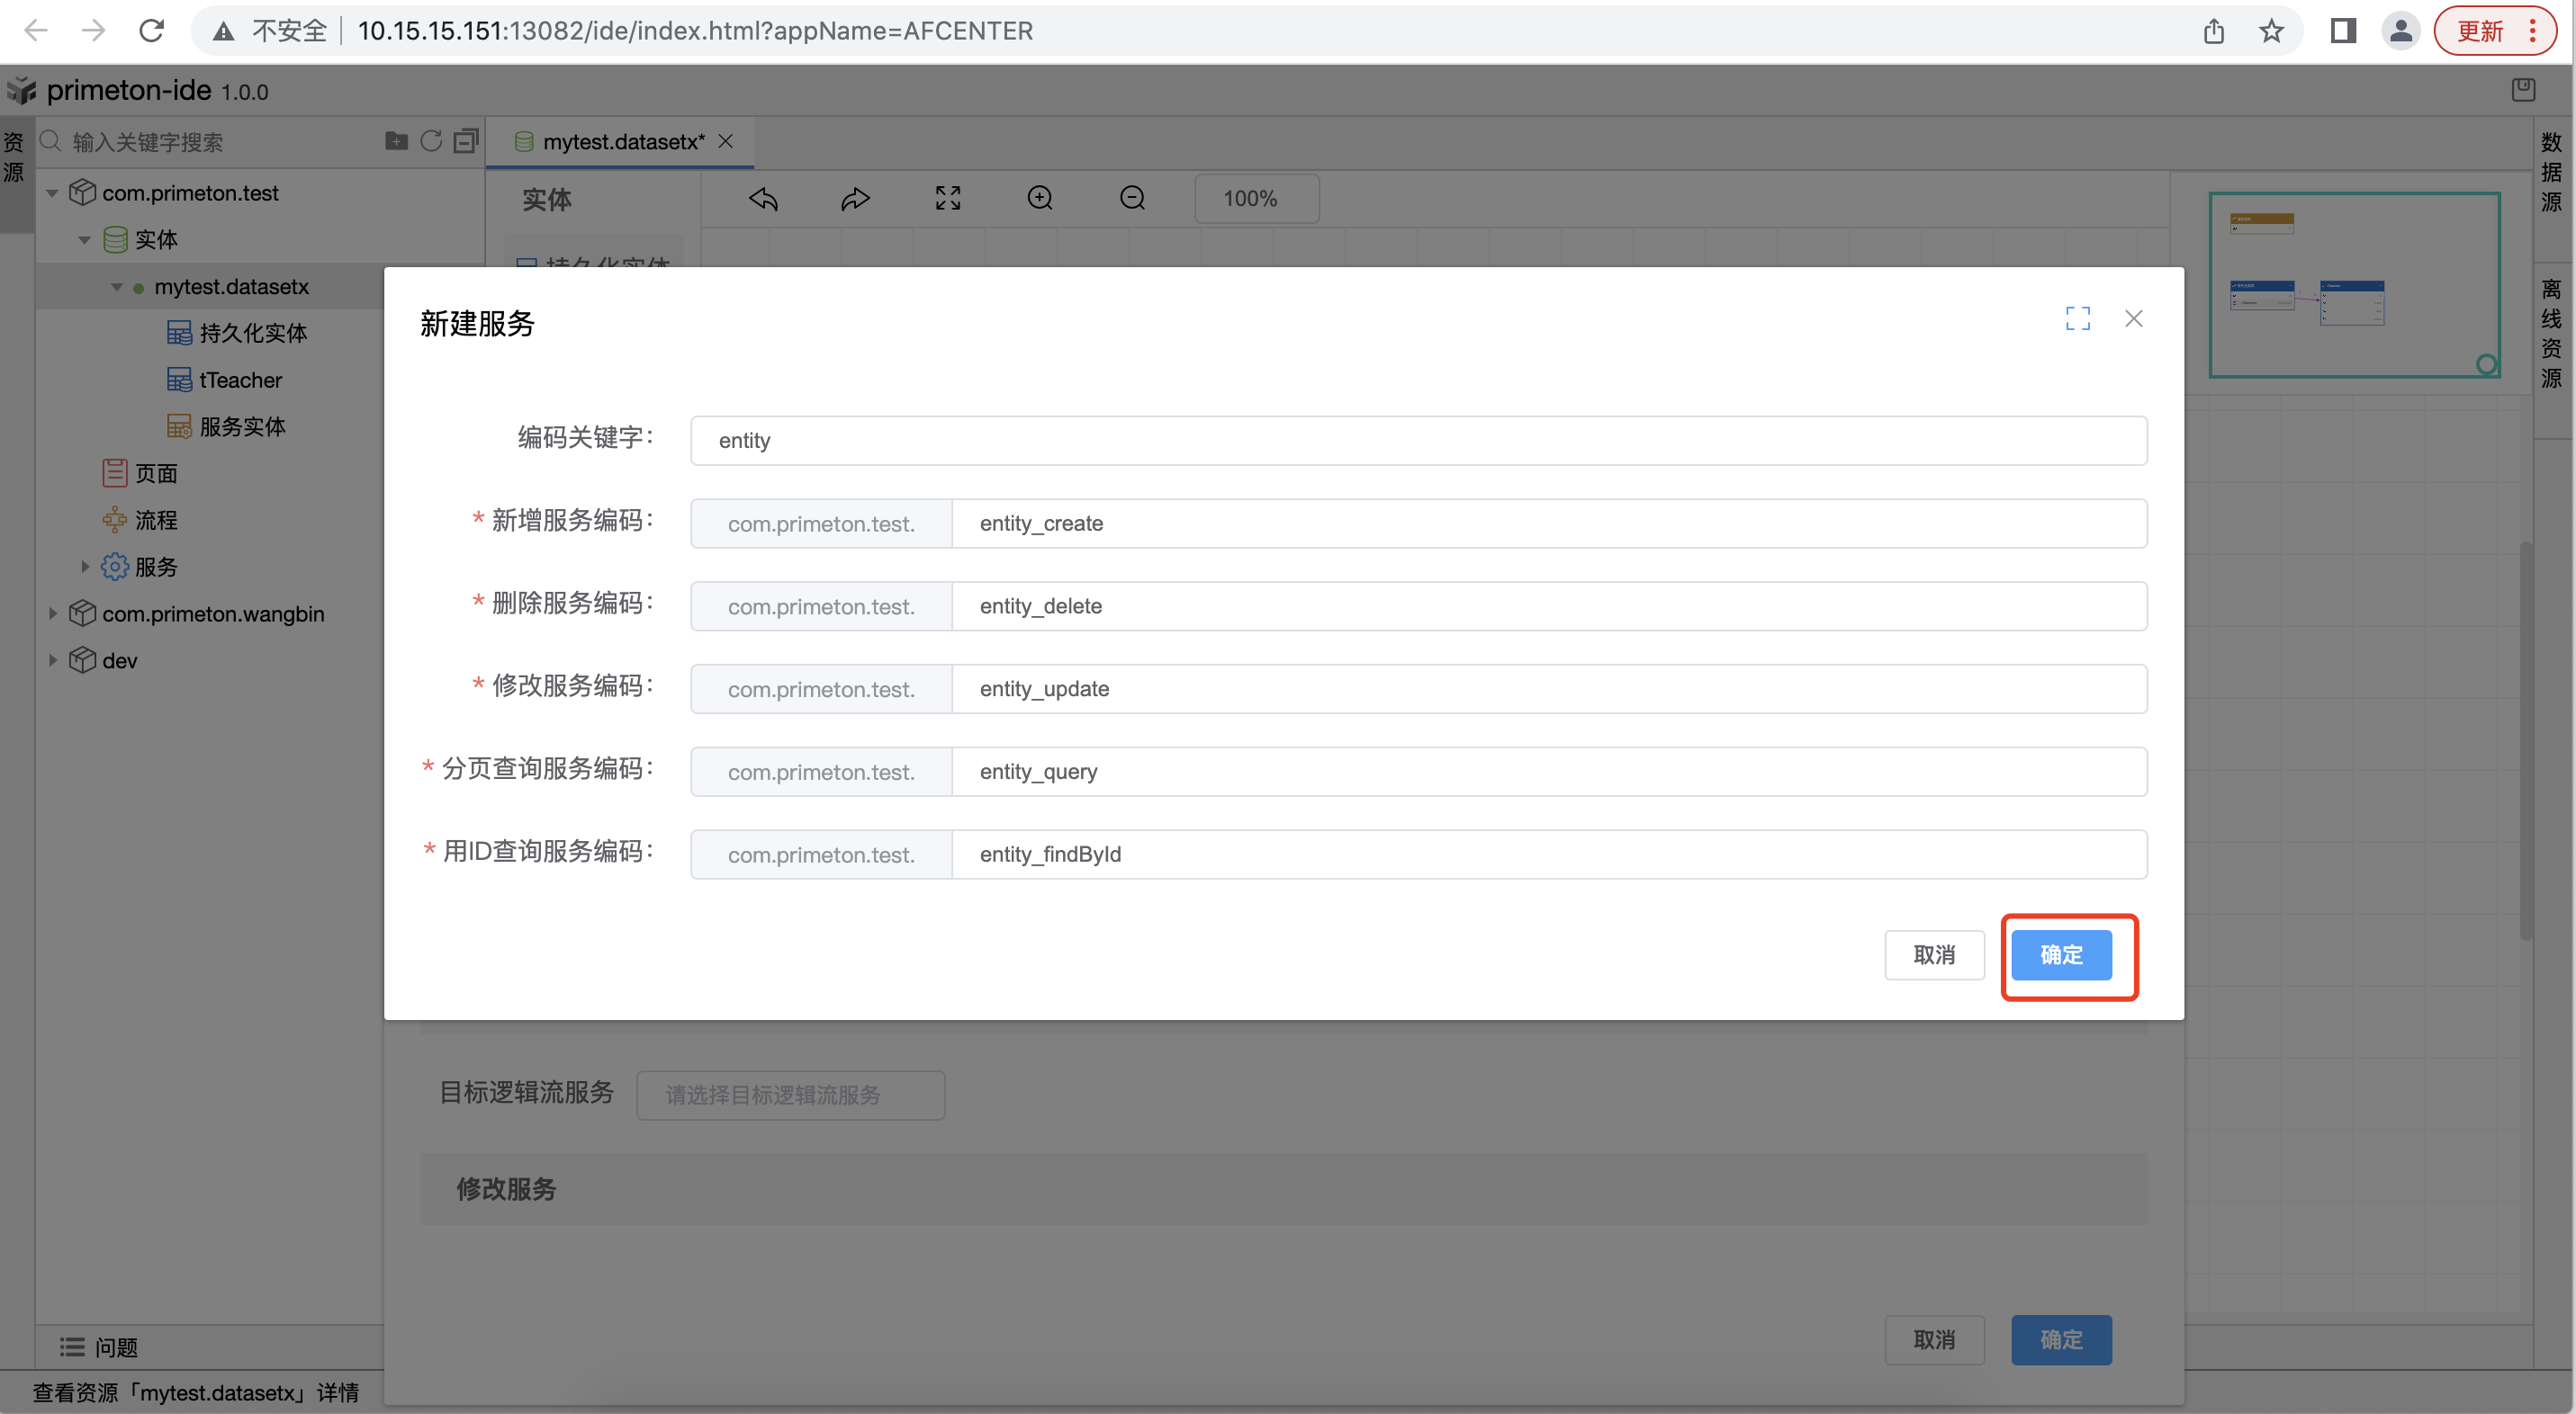Bookmark the page with the star icon
This screenshot has width=2576, height=1414.
point(2271,31)
